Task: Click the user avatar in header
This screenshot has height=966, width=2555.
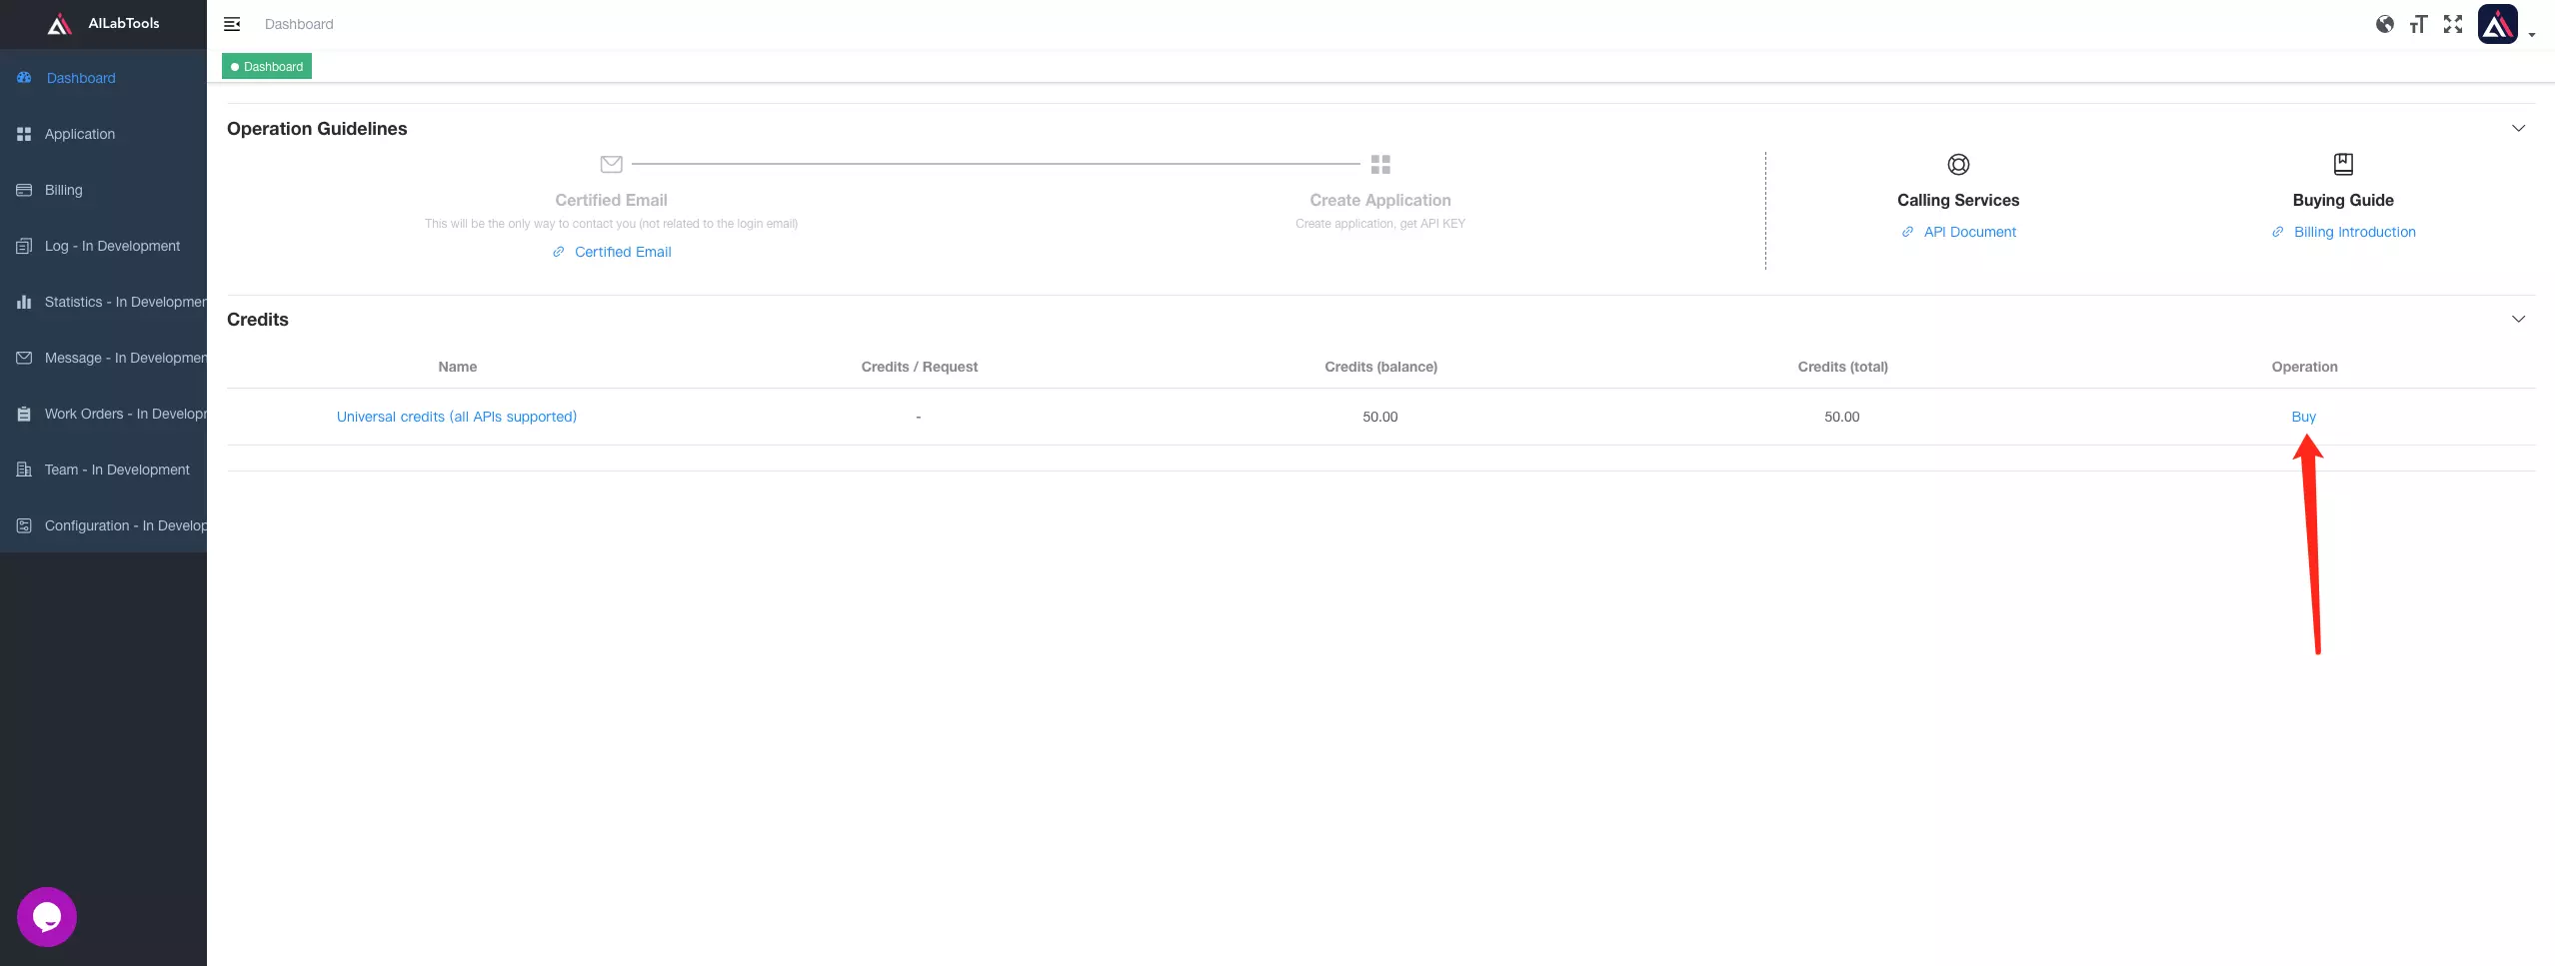Action: [2498, 24]
